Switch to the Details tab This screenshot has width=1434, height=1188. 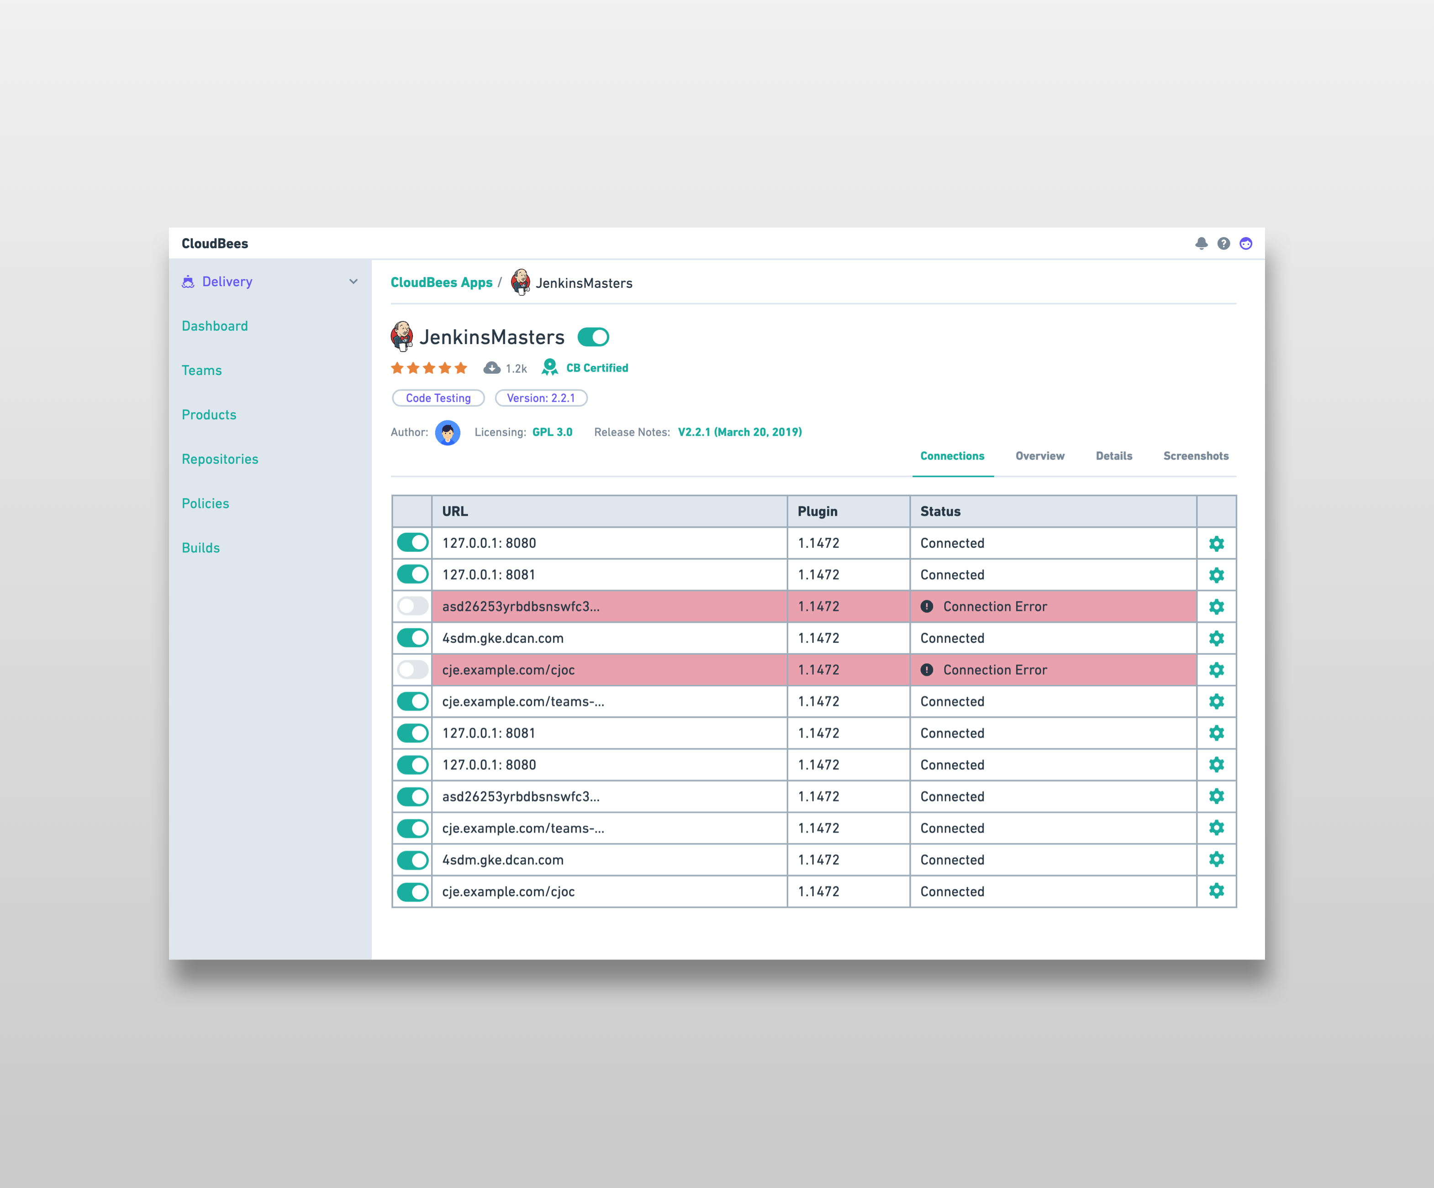click(x=1114, y=456)
